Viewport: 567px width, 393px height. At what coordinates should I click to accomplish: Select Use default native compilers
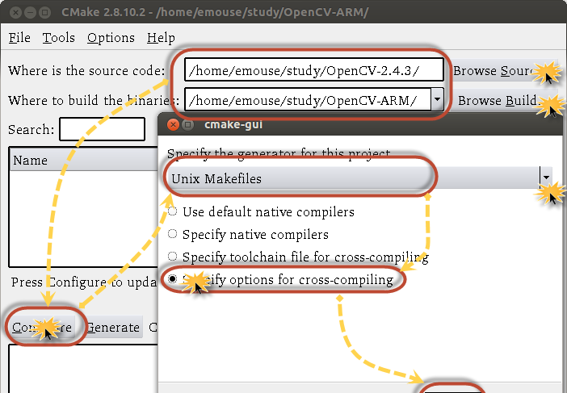(x=261, y=211)
